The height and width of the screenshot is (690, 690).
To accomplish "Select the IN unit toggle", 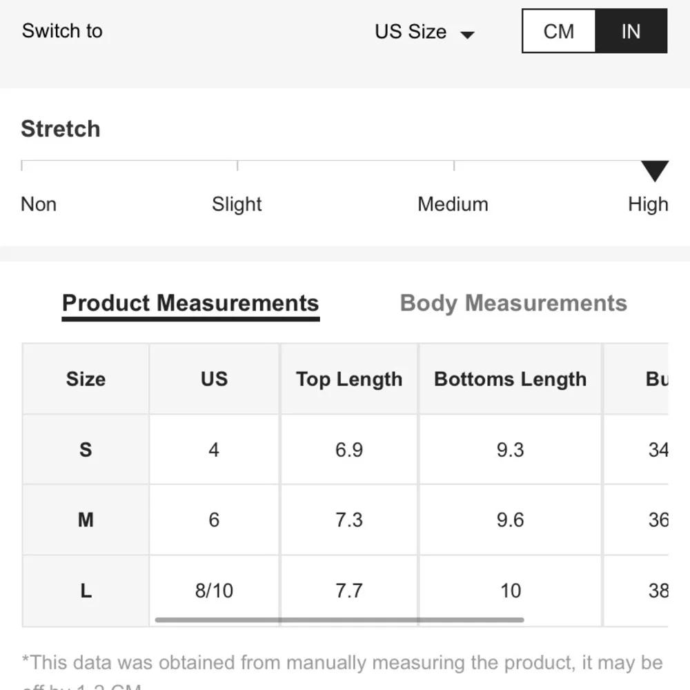I will (631, 32).
